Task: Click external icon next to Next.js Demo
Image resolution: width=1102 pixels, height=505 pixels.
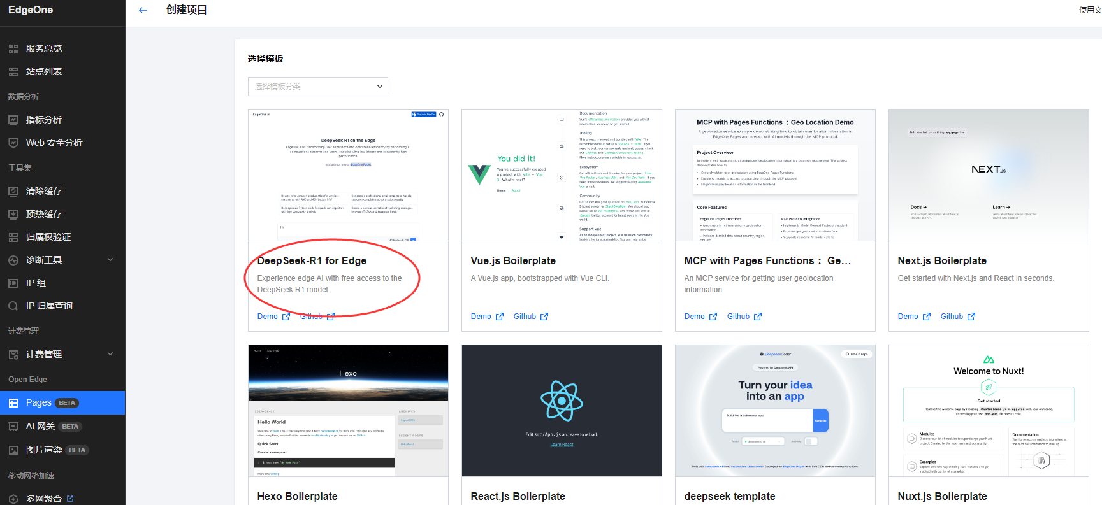Action: point(927,317)
